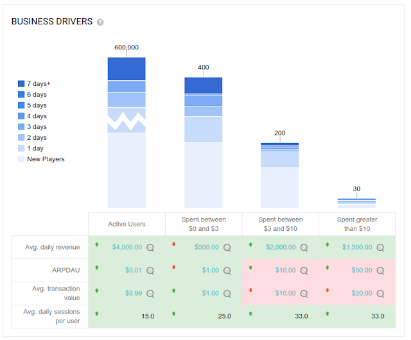Open magnifier next to $2,000.00 revenue

pyautogui.click(x=304, y=248)
